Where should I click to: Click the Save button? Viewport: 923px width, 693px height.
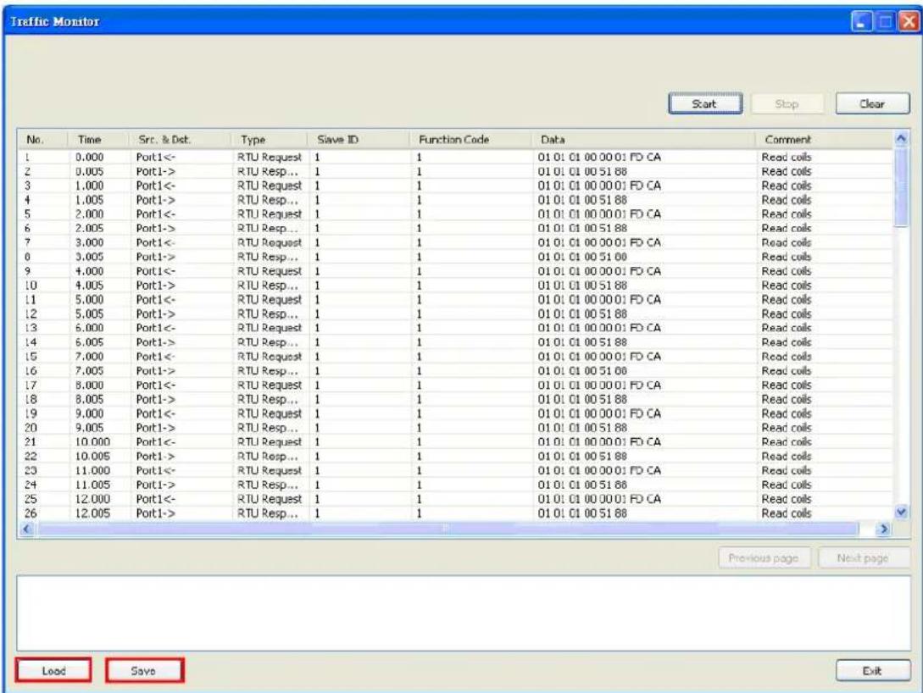(x=144, y=671)
